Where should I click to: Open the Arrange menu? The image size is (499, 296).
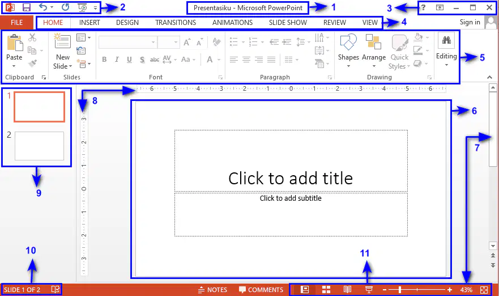pyautogui.click(x=374, y=50)
